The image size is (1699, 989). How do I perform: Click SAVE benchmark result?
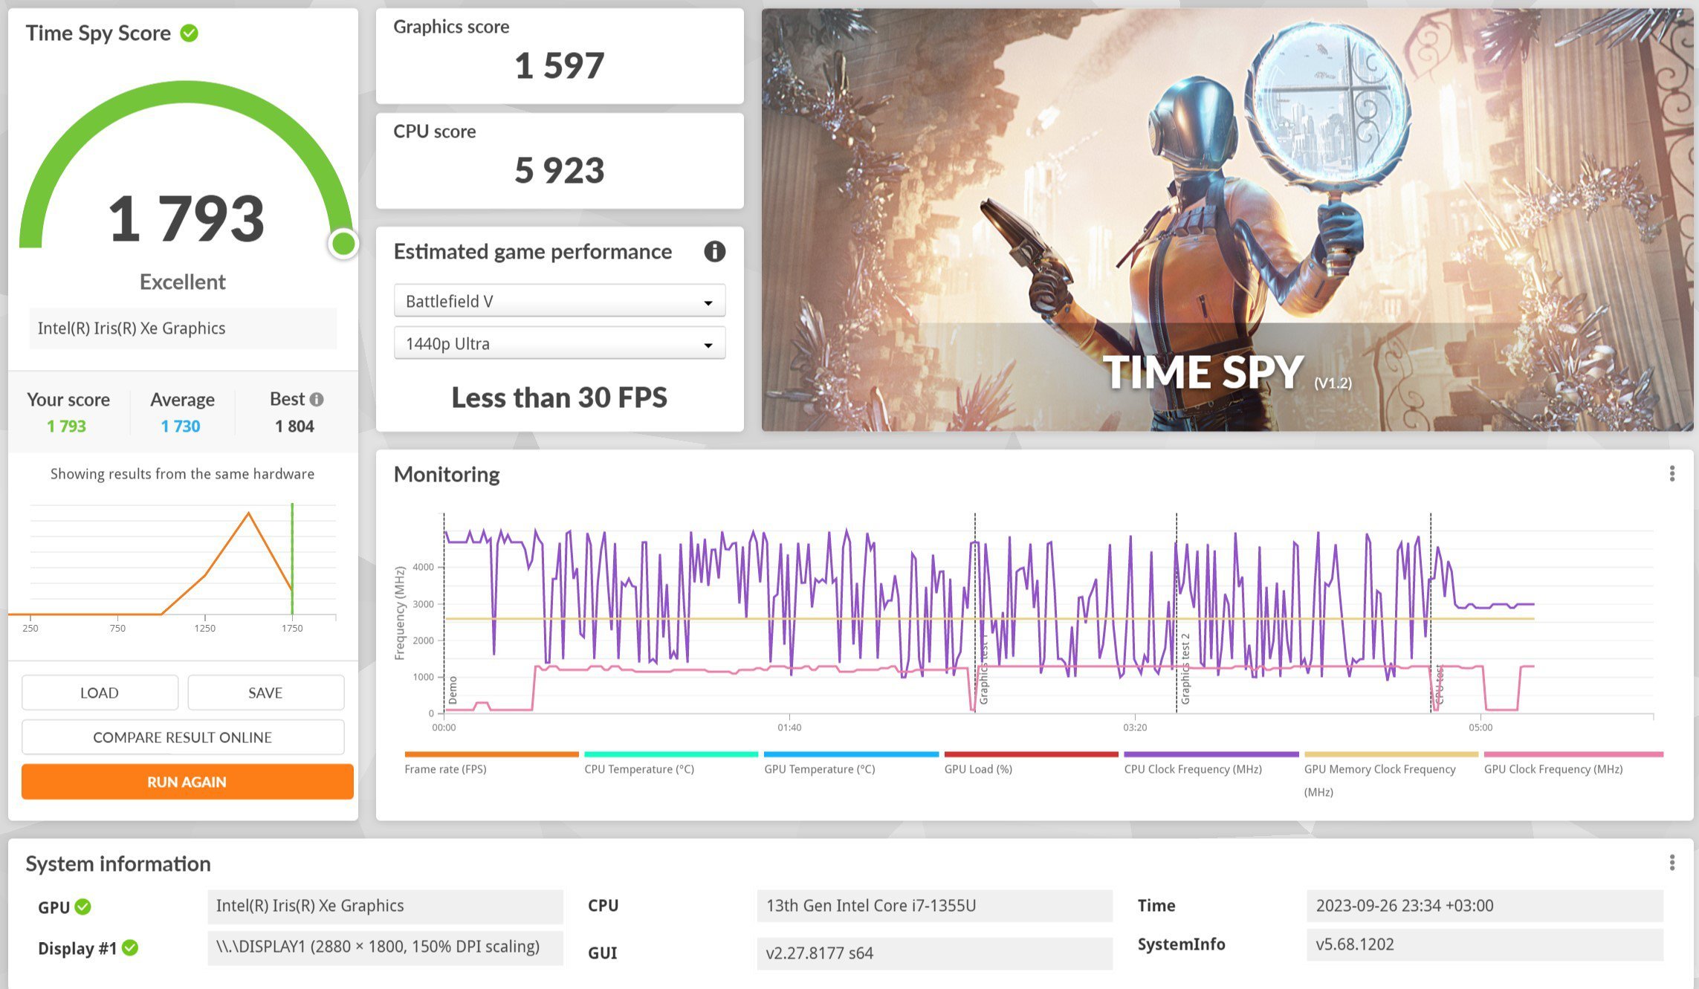(264, 693)
